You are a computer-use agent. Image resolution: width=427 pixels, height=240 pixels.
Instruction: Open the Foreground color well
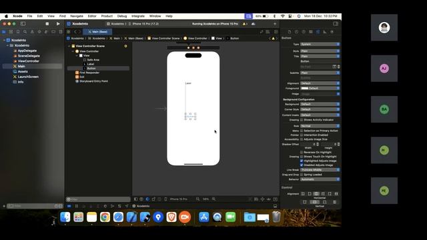point(305,89)
